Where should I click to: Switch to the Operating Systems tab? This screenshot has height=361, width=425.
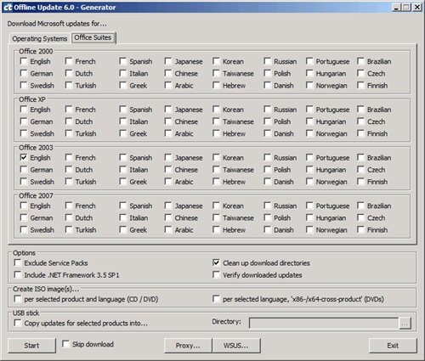39,38
